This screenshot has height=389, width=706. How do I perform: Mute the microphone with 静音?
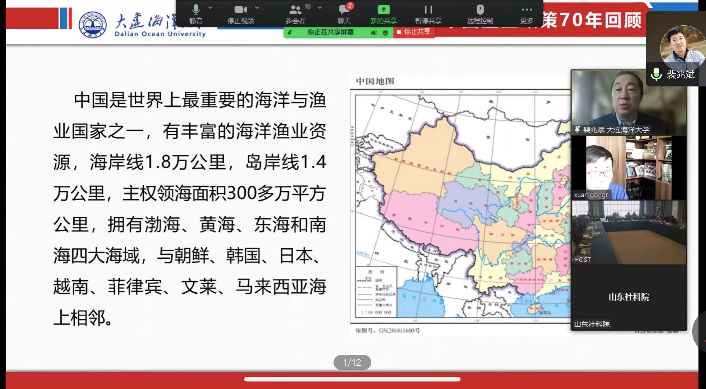pos(196,14)
